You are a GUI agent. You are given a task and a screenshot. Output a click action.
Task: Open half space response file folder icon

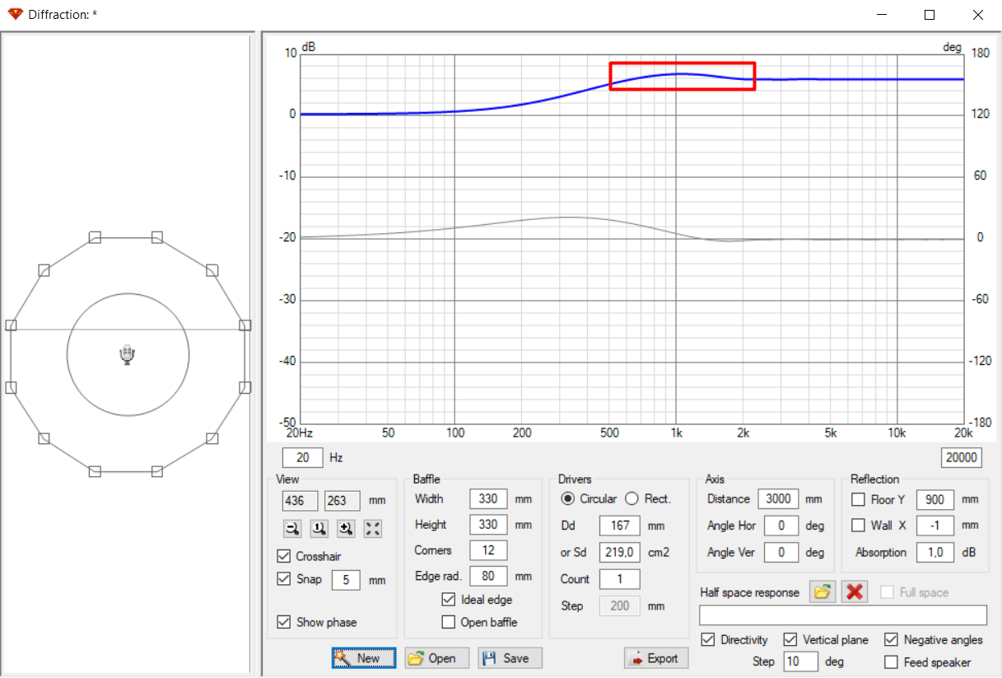pos(822,591)
